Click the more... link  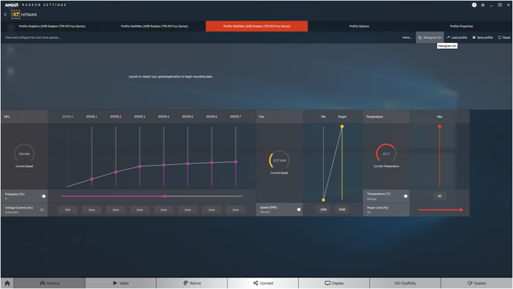click(x=407, y=38)
